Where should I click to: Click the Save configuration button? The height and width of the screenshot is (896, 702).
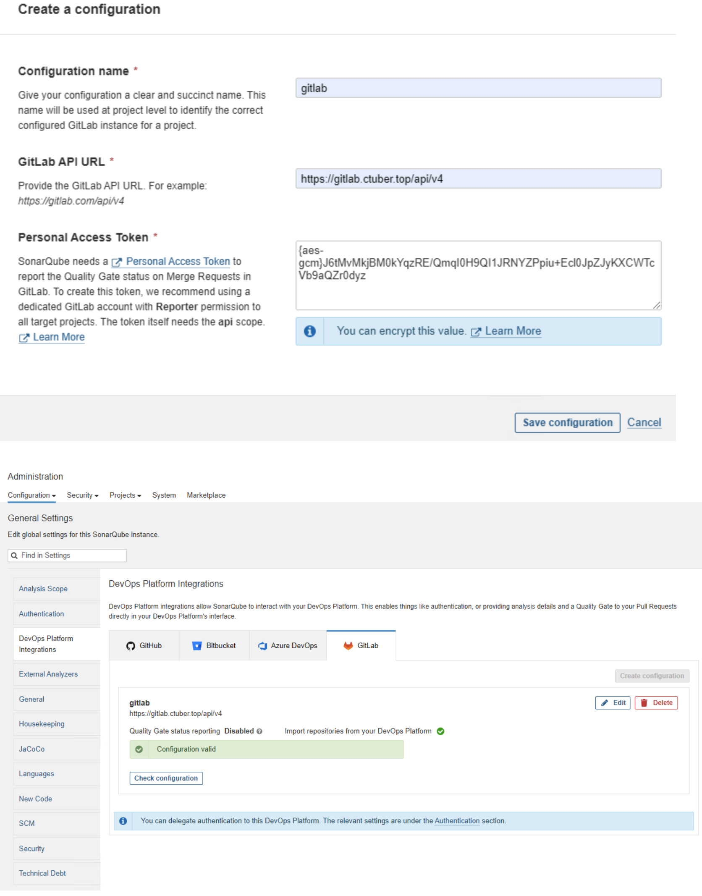click(567, 422)
